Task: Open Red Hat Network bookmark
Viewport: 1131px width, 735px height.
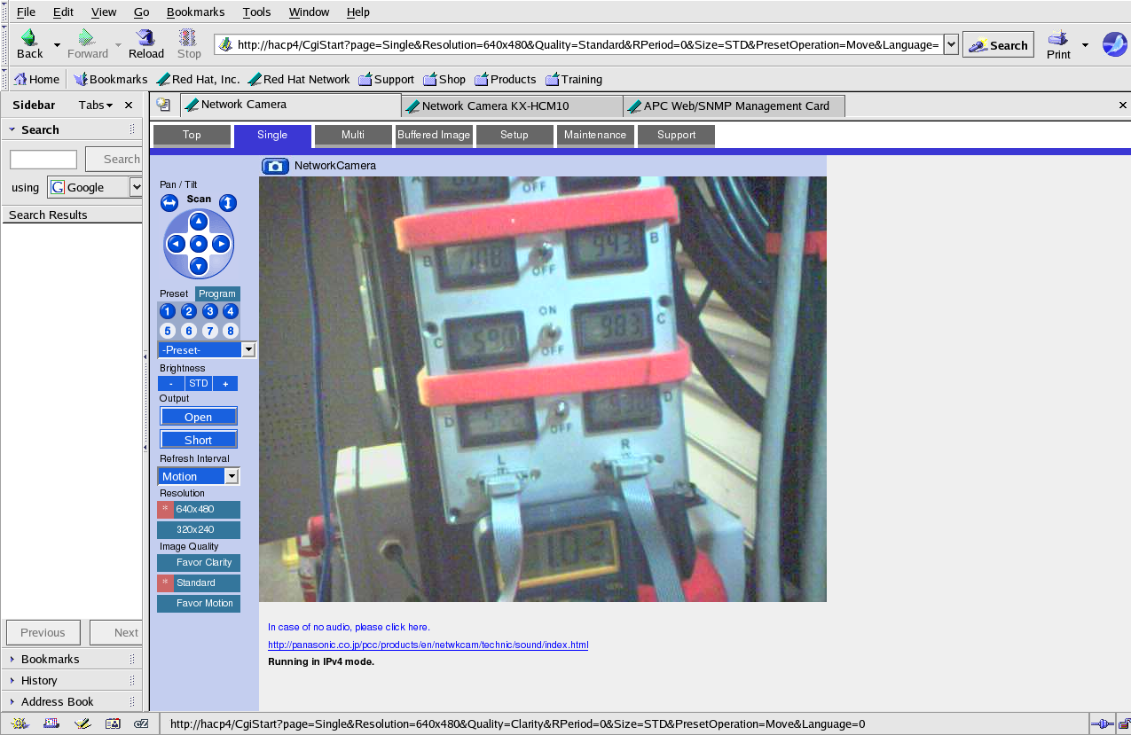Action: tap(299, 79)
